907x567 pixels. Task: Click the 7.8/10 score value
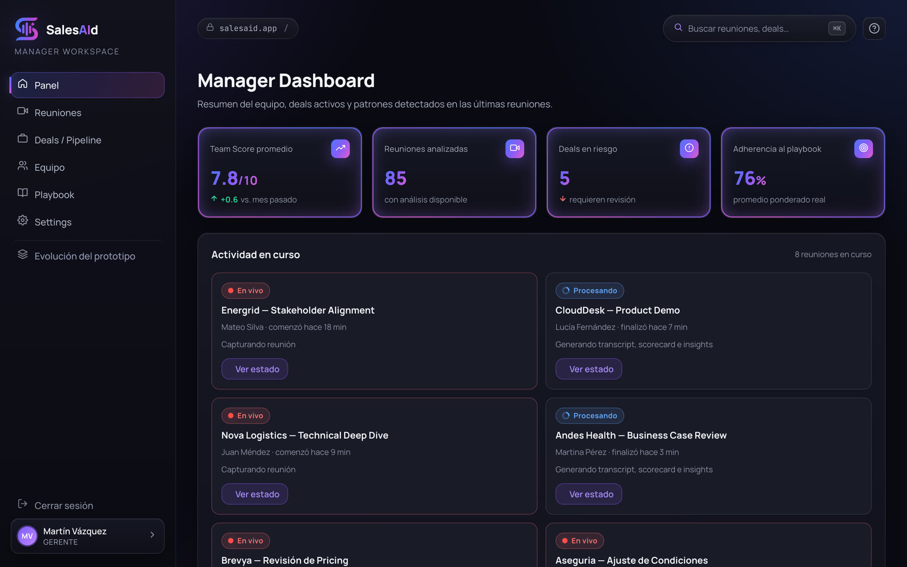click(234, 179)
